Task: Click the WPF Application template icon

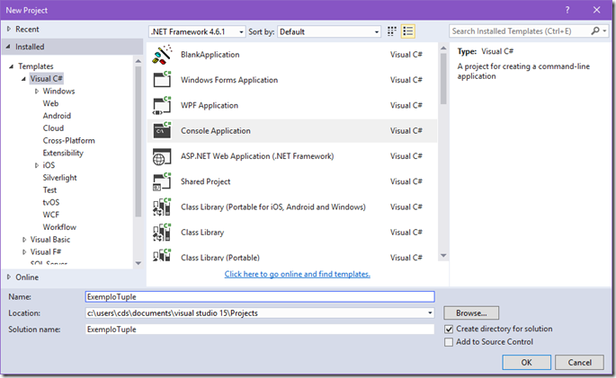Action: pos(162,105)
